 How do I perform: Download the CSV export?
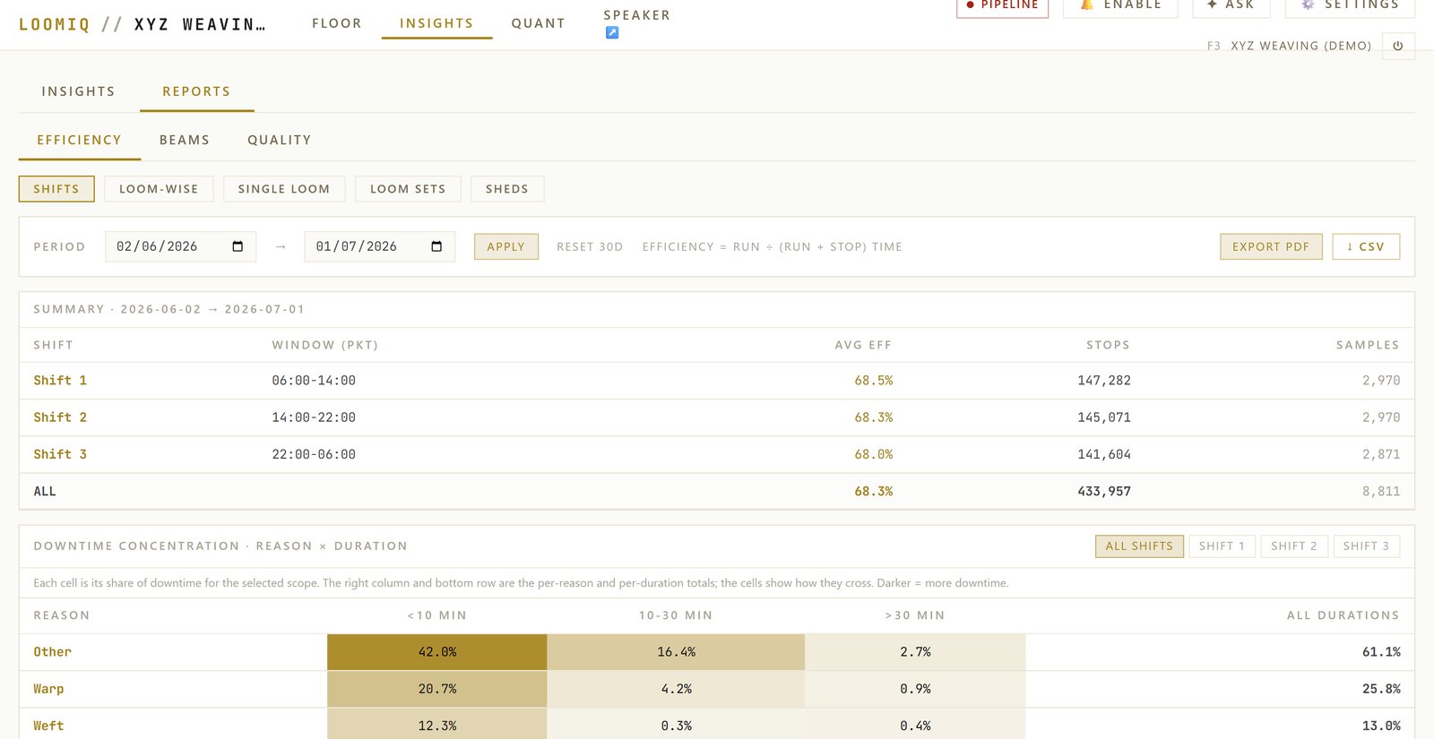pyautogui.click(x=1366, y=246)
